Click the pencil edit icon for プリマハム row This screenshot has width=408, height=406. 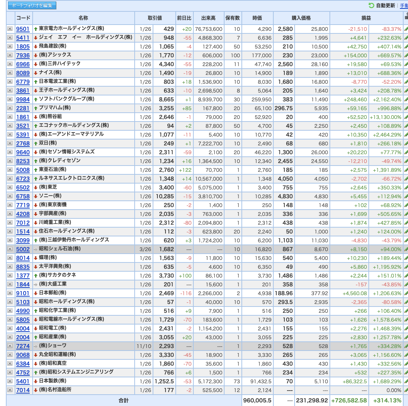coord(406,108)
